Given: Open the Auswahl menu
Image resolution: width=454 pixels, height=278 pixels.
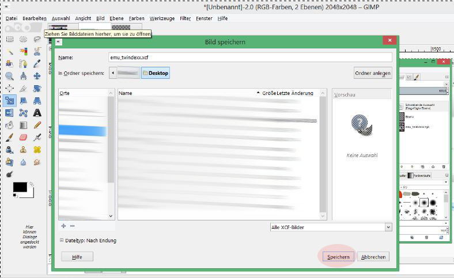Looking at the screenshot, I should [x=61, y=18].
